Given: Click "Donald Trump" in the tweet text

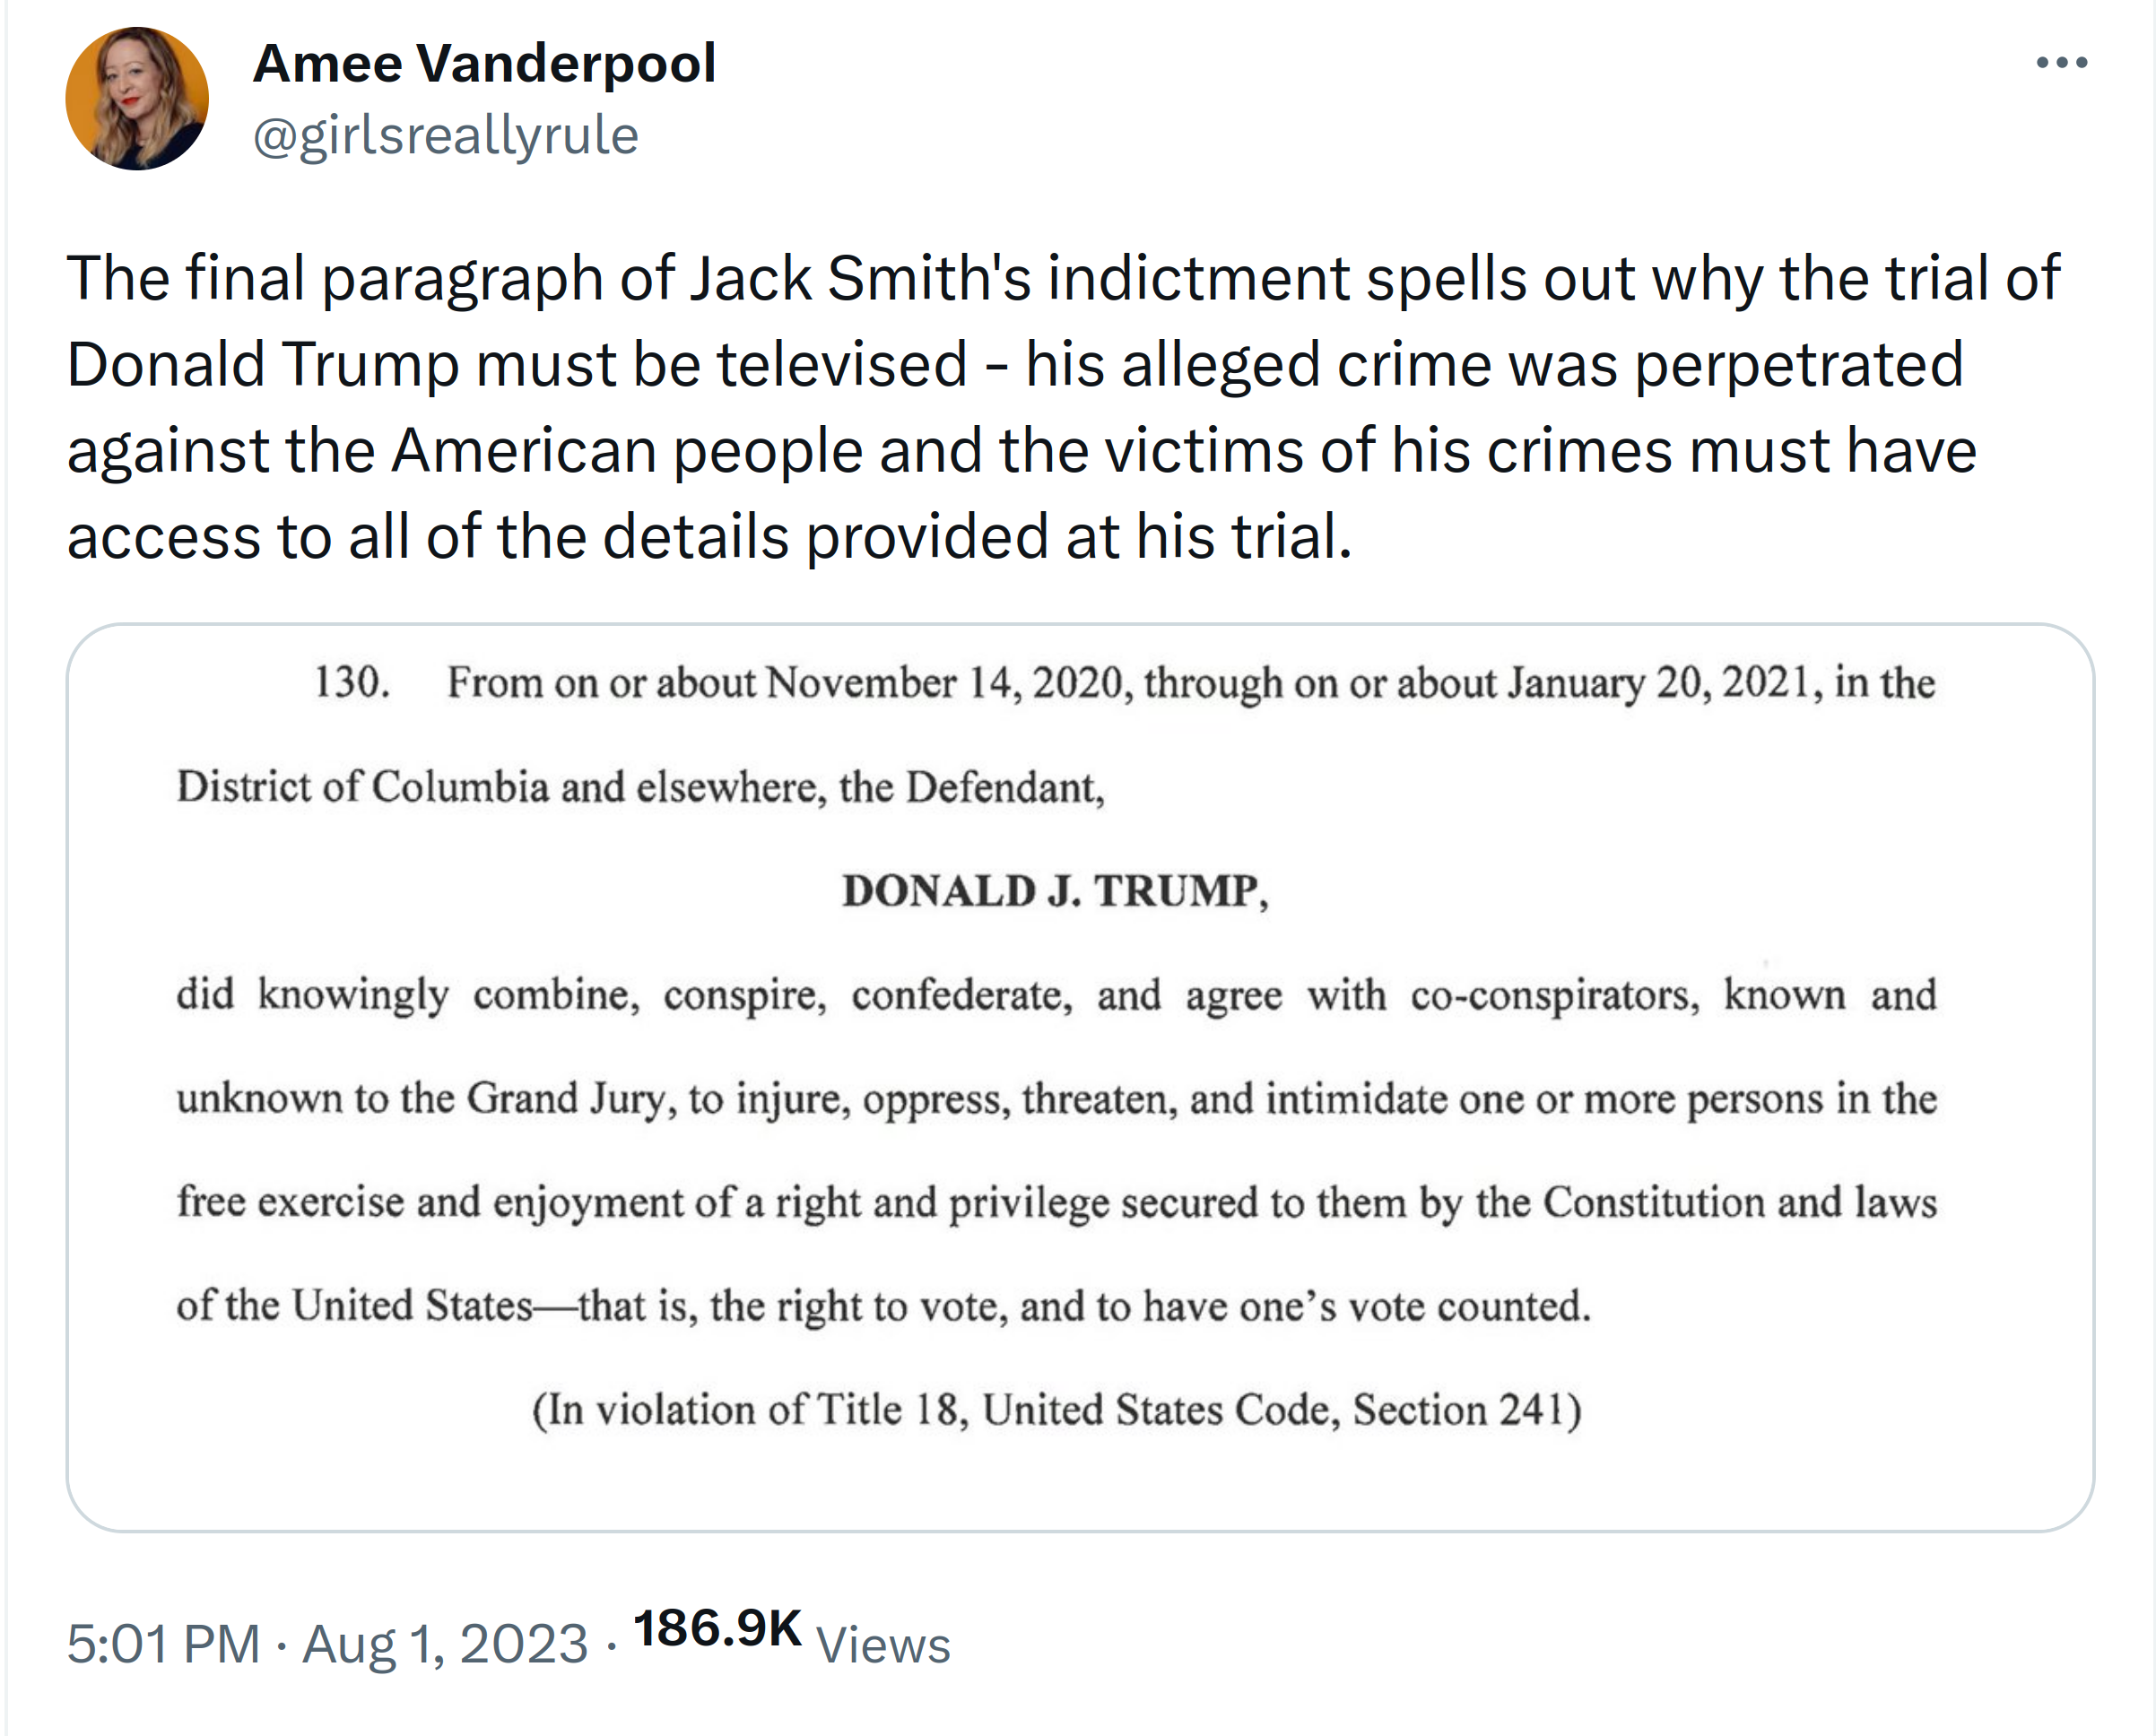Looking at the screenshot, I should pyautogui.click(x=263, y=364).
